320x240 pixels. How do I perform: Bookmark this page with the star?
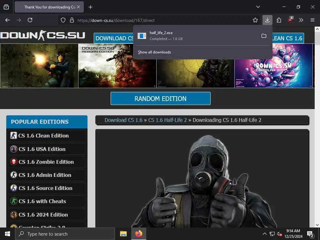[x=255, y=20]
